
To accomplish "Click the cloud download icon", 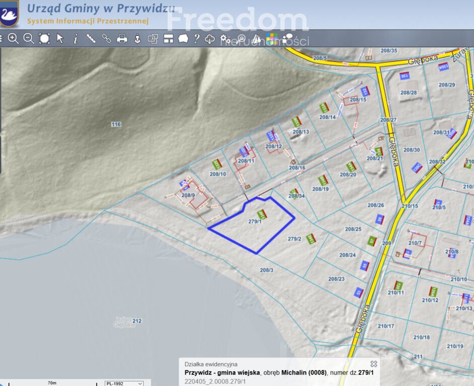I will [210, 39].
